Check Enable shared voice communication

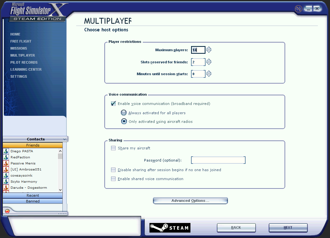pos(113,179)
